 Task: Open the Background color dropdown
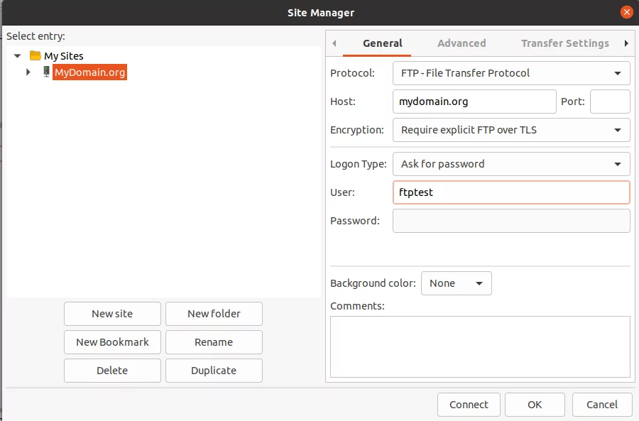point(456,283)
